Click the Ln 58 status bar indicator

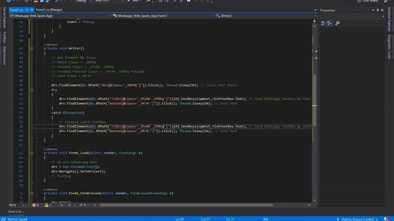coord(179,219)
